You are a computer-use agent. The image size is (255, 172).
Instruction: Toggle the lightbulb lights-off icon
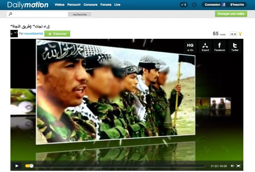click(x=240, y=34)
